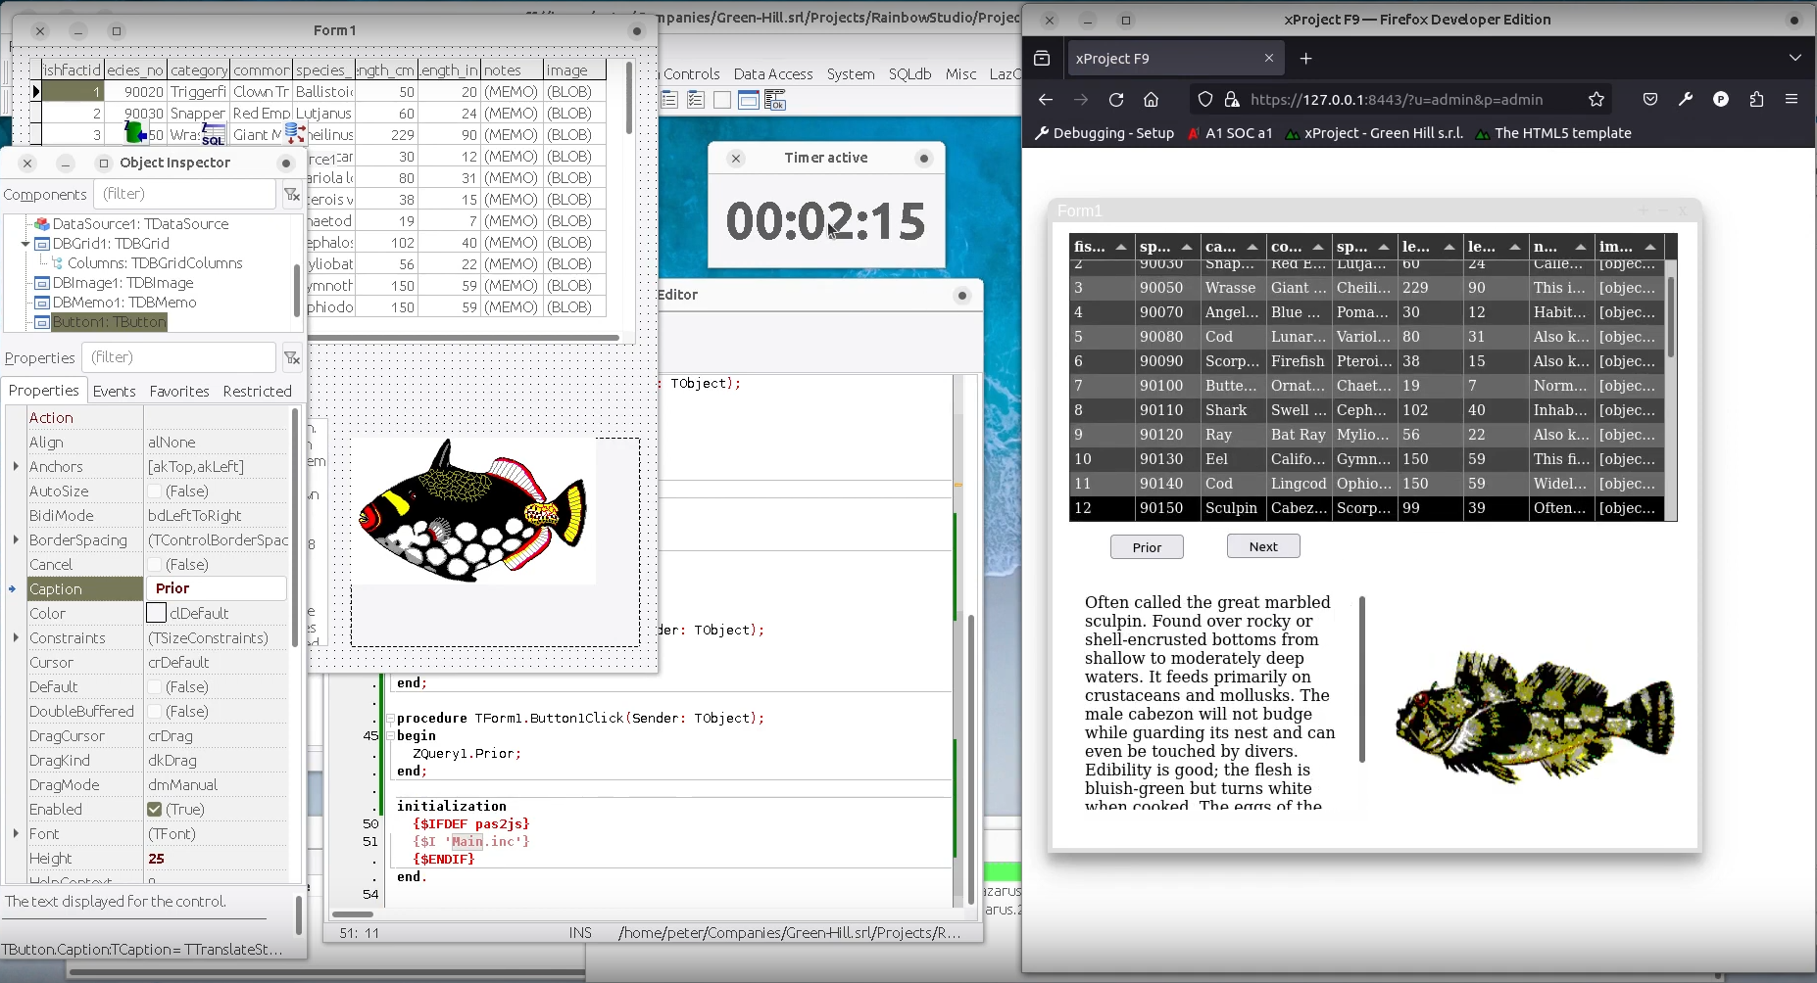This screenshot has height=983, width=1817.
Task: Click the Prior button in the web form
Action: tap(1146, 547)
